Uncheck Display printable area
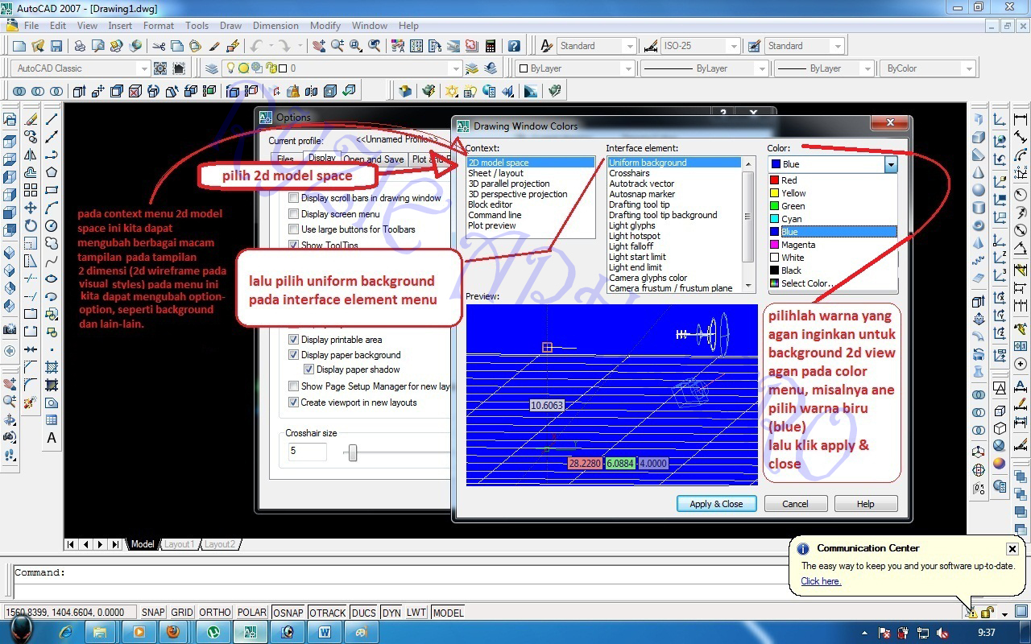This screenshot has width=1031, height=644. point(294,340)
